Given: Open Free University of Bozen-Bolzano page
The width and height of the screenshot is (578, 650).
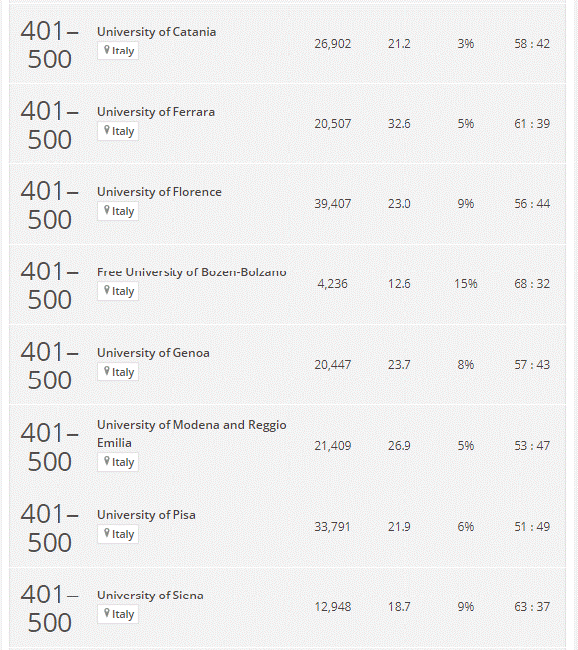Looking at the screenshot, I should click(x=191, y=272).
